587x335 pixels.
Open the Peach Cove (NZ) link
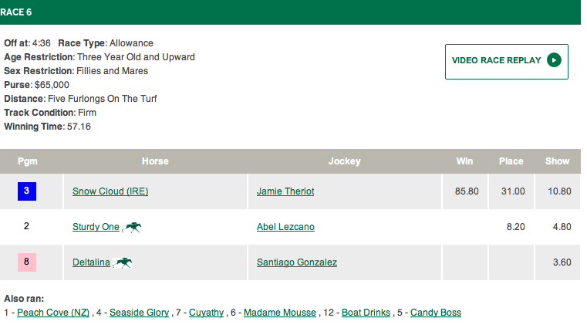point(53,313)
